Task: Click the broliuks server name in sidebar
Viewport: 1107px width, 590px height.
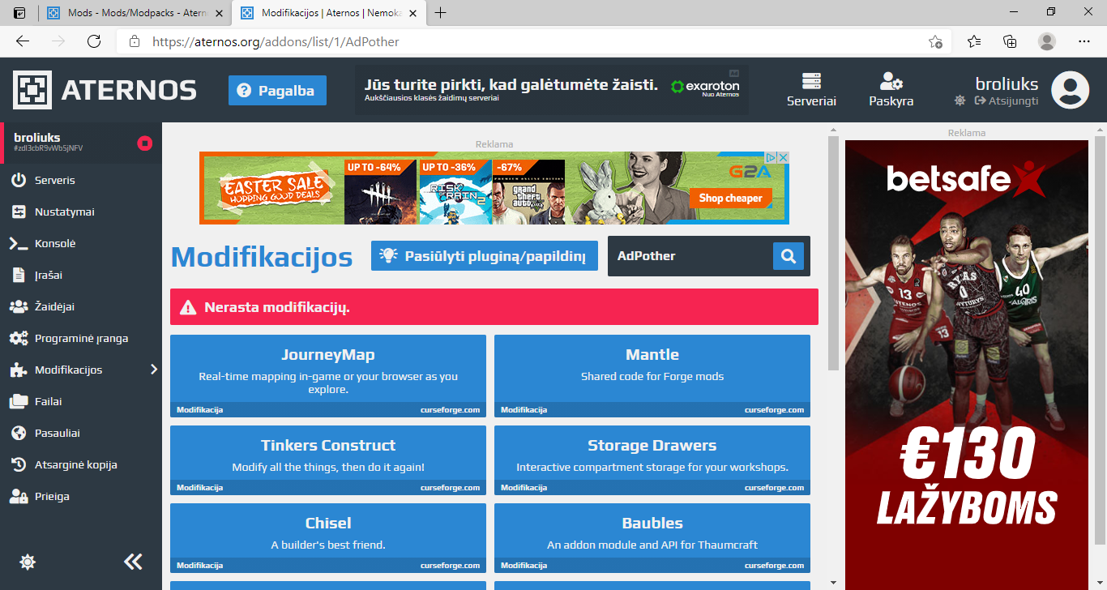Action: 37,138
